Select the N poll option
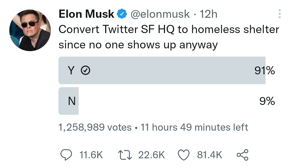The width and height of the screenshot is (295, 167). tap(161, 101)
